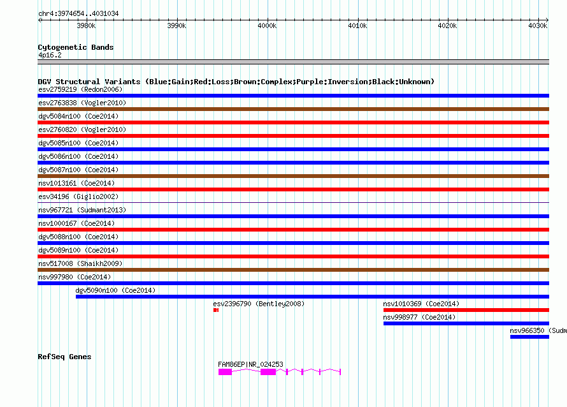Click the left scroll arrow on ruler
This screenshot has height=407, width=567.
coord(39,20)
